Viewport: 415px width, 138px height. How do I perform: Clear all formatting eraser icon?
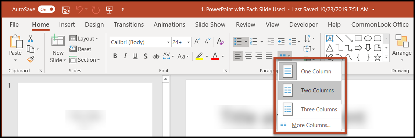pyautogui.click(x=220, y=42)
